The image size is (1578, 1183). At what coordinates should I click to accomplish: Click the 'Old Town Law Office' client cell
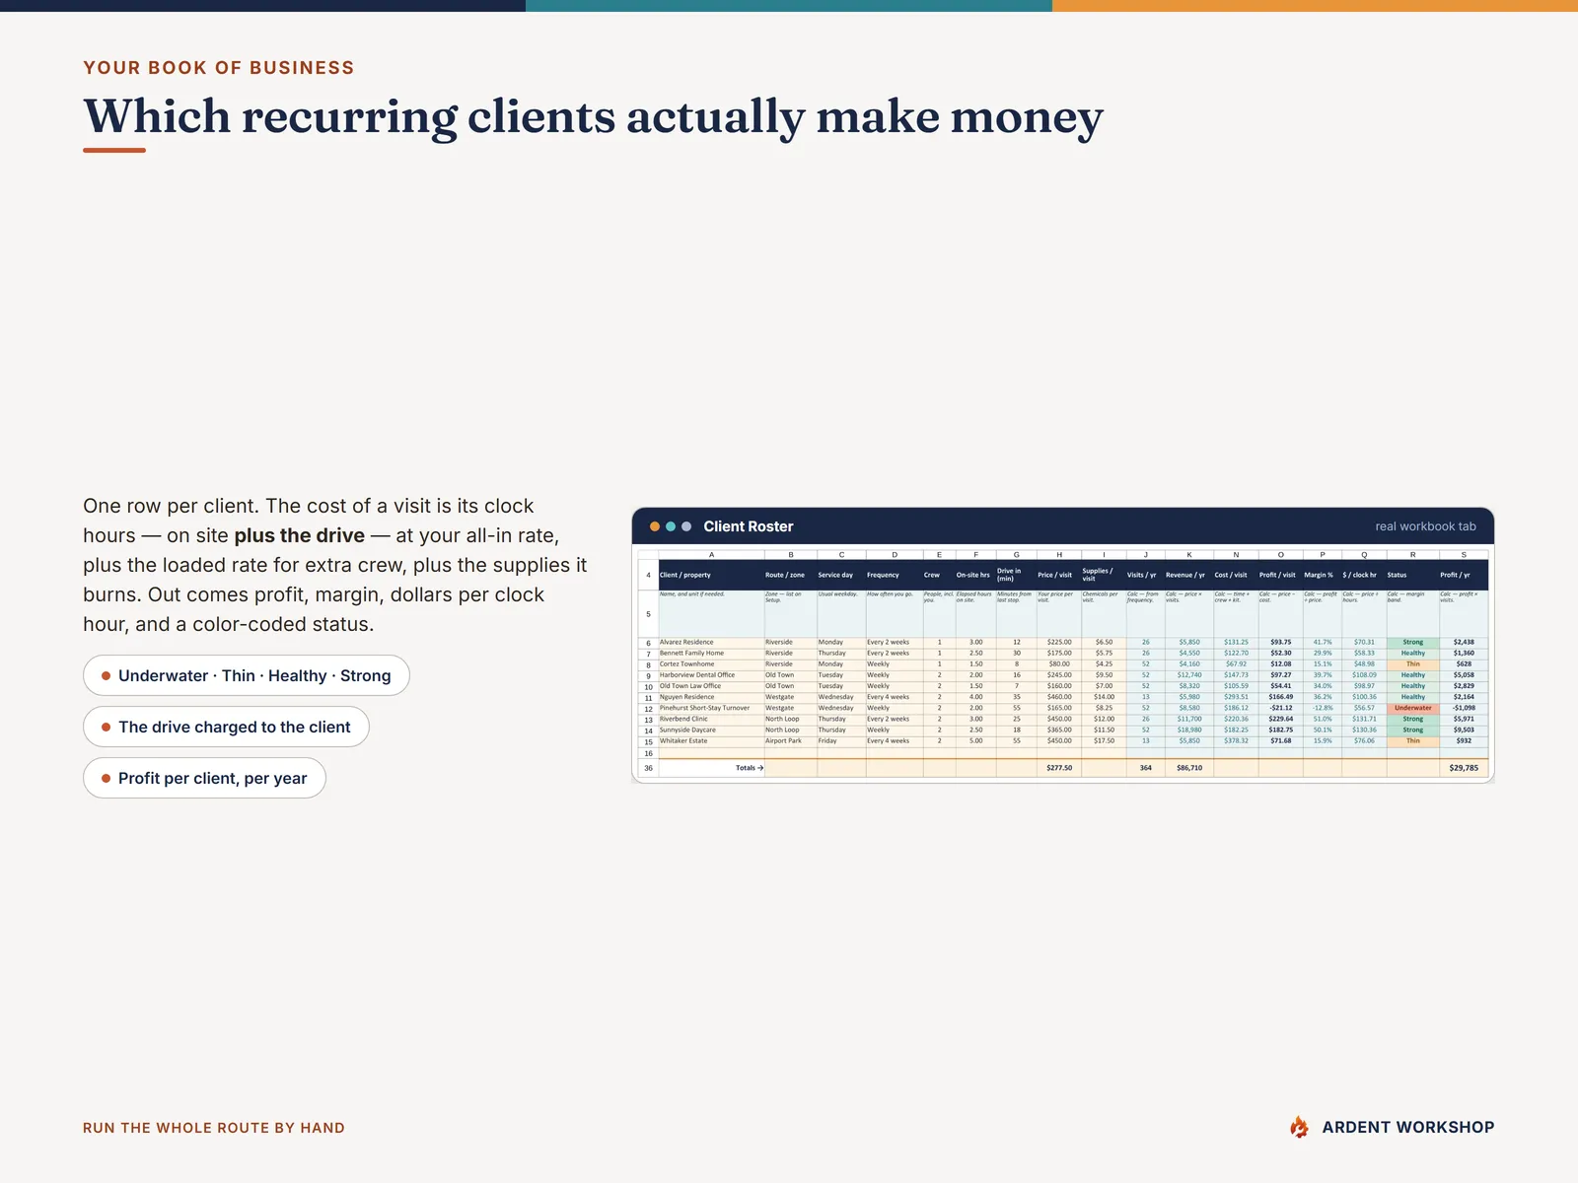[710, 686]
